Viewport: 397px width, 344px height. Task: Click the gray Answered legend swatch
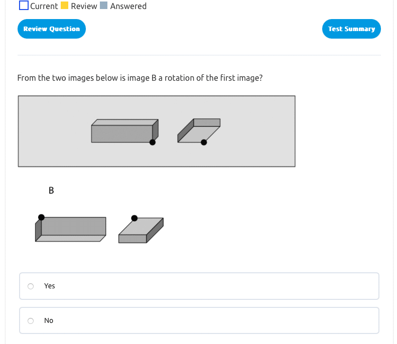pos(104,6)
